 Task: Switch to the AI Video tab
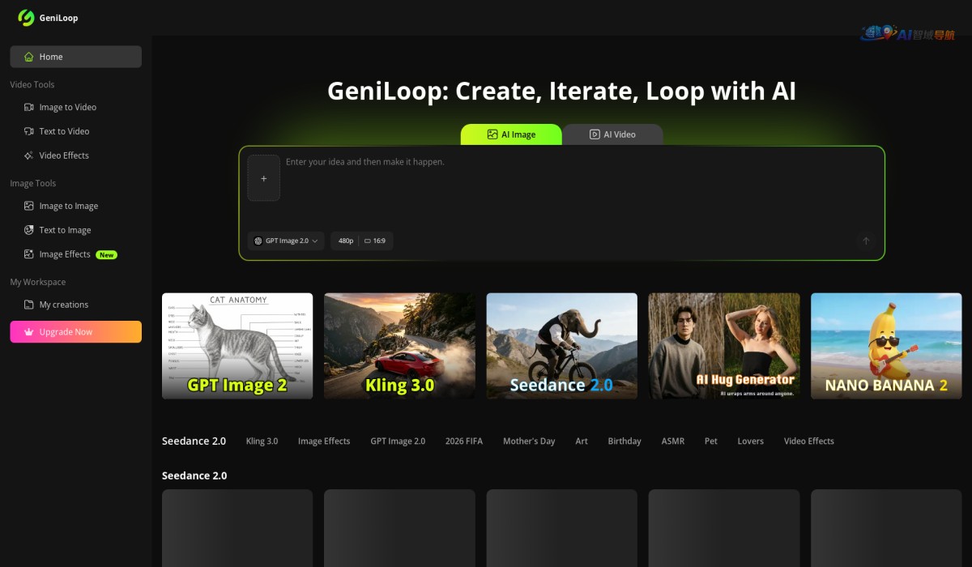(612, 134)
